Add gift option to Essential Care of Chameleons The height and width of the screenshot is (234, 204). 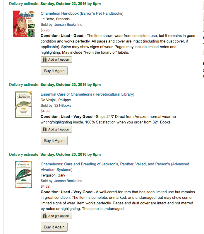tap(58, 129)
